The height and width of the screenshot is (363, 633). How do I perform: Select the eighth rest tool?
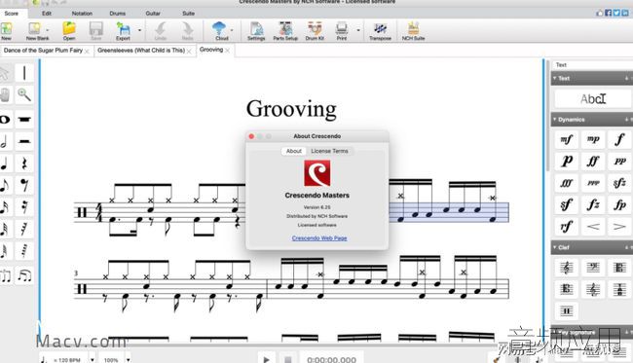coord(24,185)
